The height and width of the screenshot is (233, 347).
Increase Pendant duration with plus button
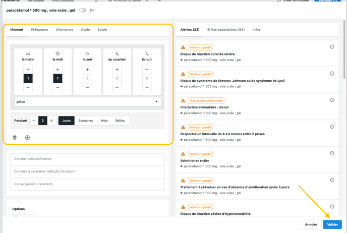tap(51, 121)
